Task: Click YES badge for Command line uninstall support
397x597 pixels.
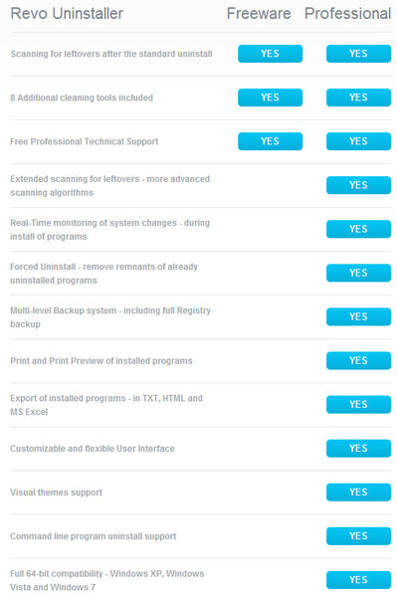Action: [x=358, y=536]
